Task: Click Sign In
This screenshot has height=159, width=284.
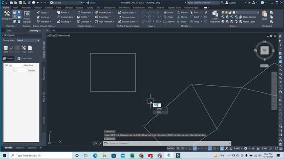Action: tap(231, 3)
